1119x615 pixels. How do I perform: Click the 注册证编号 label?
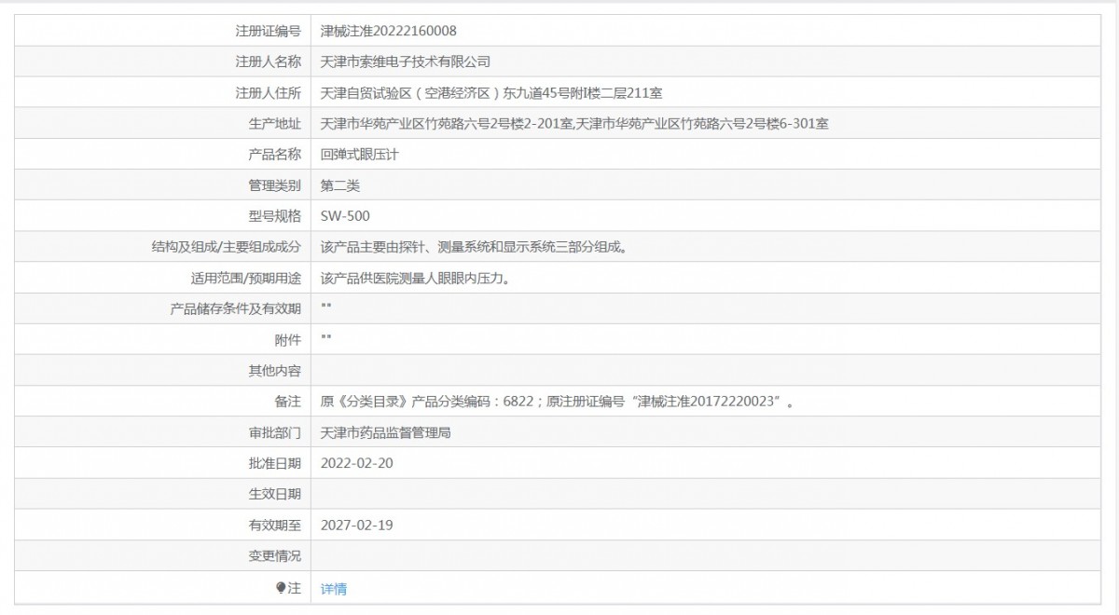[269, 31]
